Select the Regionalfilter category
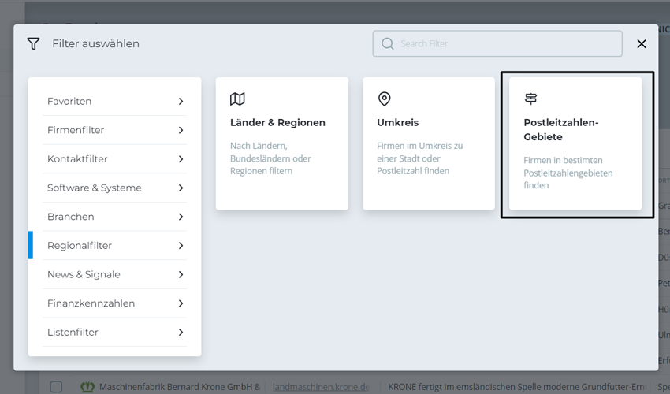The width and height of the screenshot is (670, 394). click(80, 246)
